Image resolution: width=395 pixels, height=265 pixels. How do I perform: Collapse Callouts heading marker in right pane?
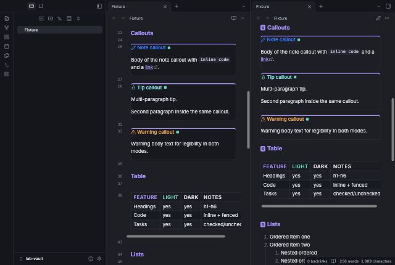pos(263,28)
